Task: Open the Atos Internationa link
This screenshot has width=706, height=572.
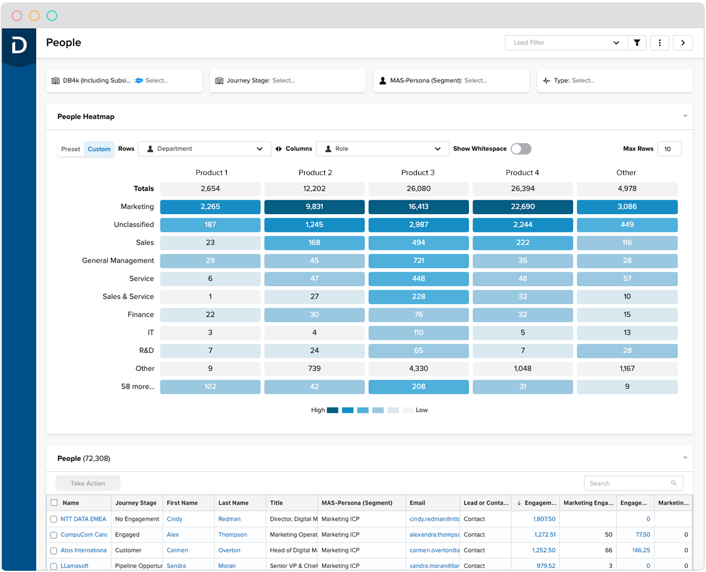Action: pyautogui.click(x=83, y=550)
